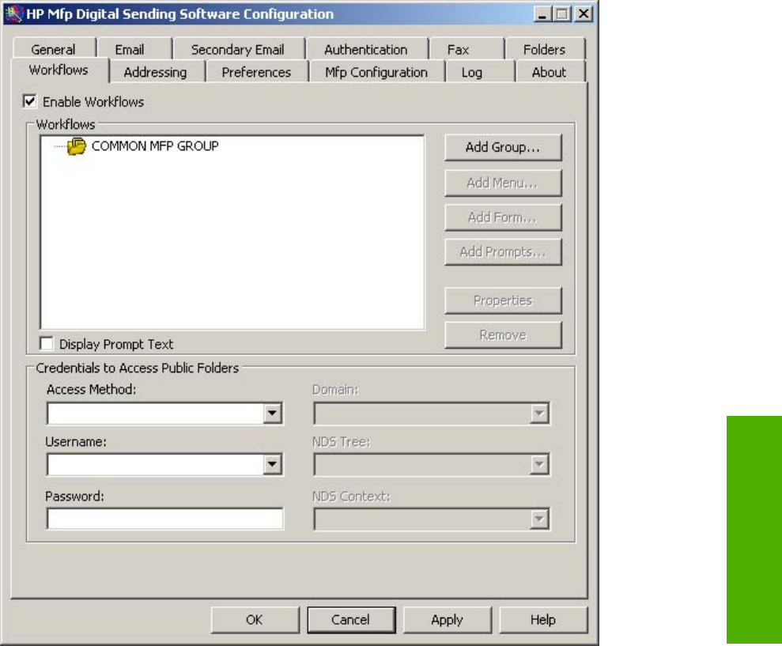Click into the Password field
This screenshot has height=646, width=782.
click(164, 519)
